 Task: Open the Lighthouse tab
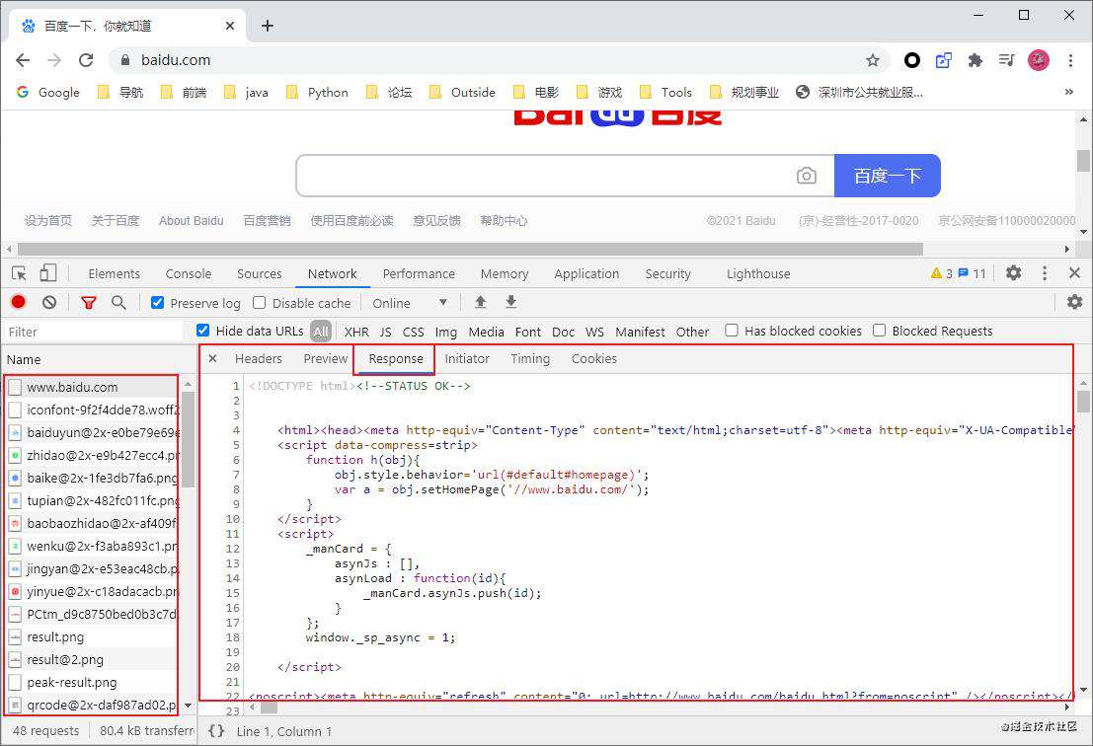(x=758, y=273)
